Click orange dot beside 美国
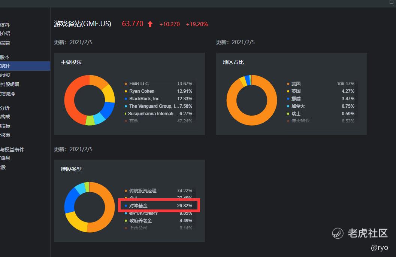396x257 pixels. [288, 84]
